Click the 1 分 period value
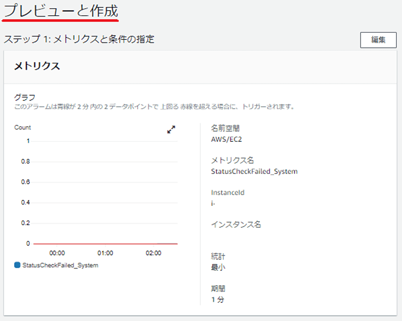The width and height of the screenshot is (402, 321). tap(217, 299)
